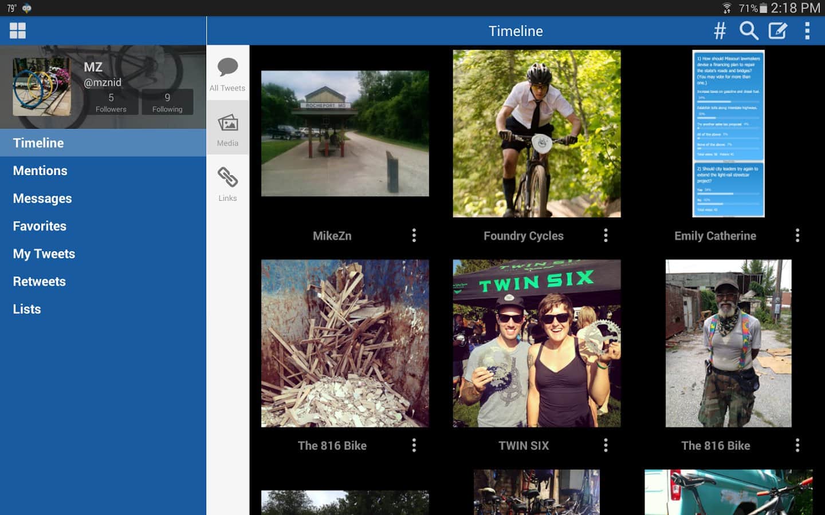825x515 pixels.
Task: Open options menu for TWIN SIX post
Action: pos(606,446)
